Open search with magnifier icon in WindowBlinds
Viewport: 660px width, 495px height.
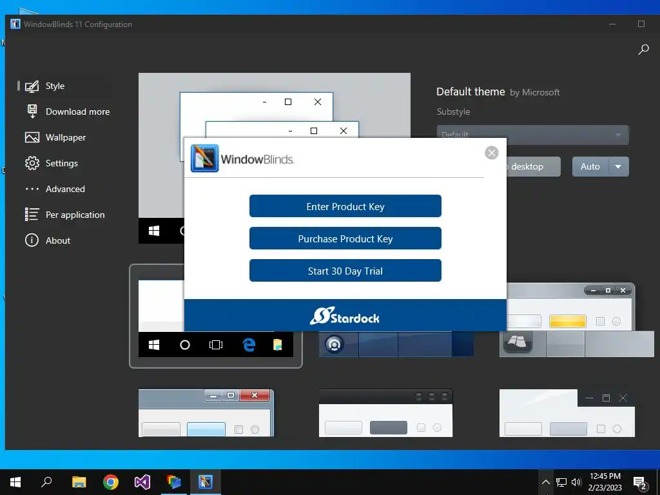click(643, 50)
